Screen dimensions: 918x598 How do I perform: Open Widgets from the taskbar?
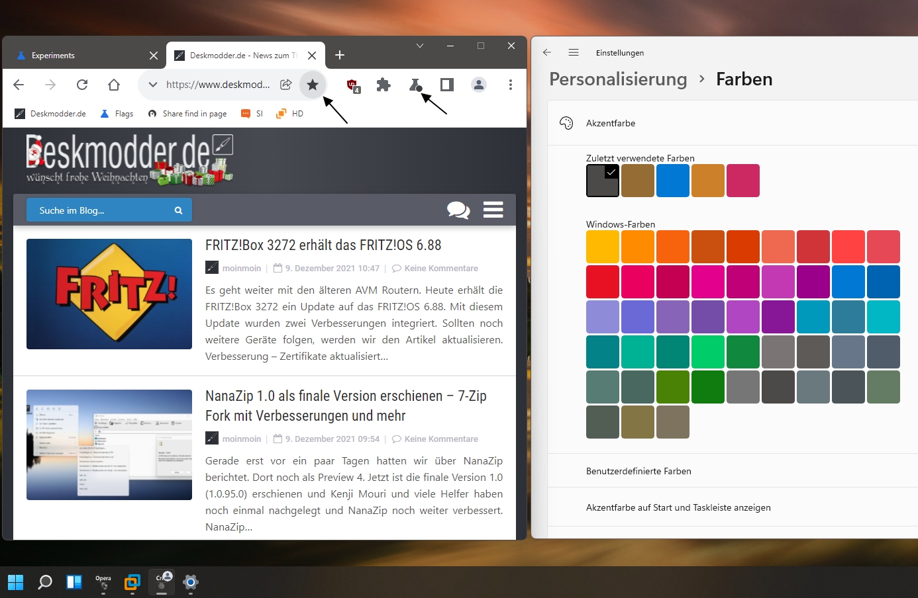tap(74, 582)
